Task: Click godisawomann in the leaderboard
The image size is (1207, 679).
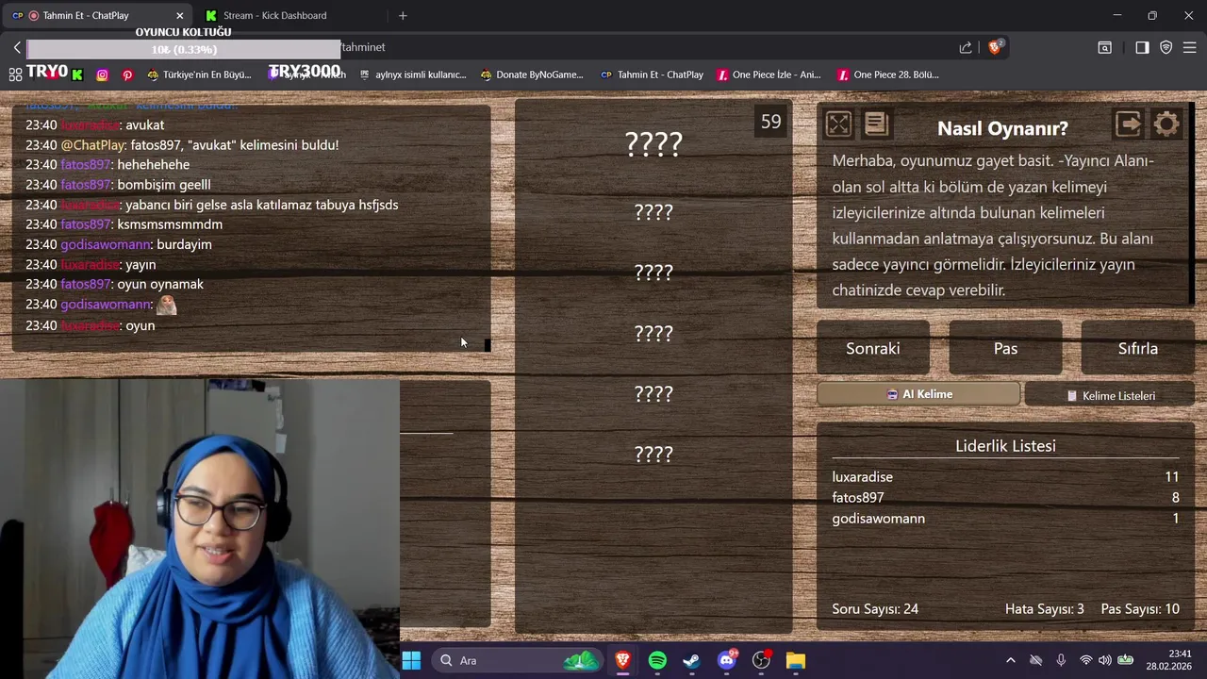Action: click(x=878, y=519)
